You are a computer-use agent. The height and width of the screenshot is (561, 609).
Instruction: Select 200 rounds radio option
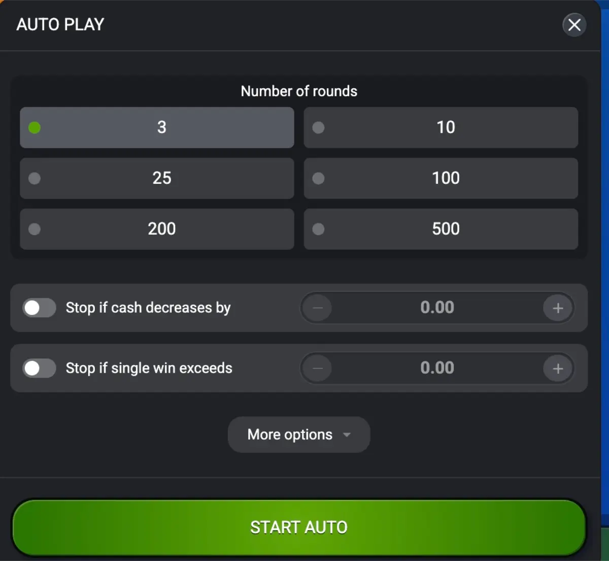pyautogui.click(x=157, y=229)
